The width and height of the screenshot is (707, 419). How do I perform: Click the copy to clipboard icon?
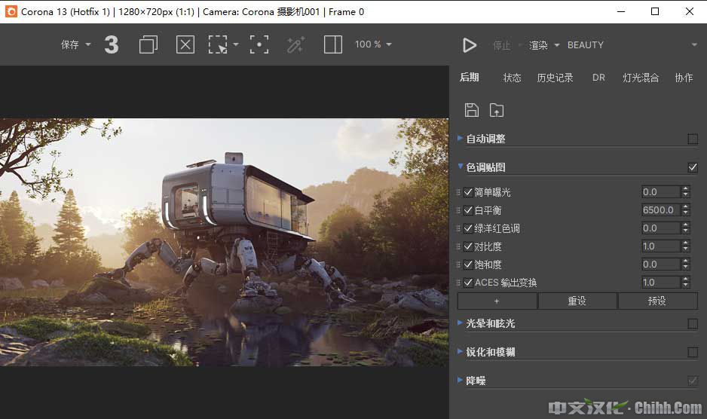pos(148,45)
